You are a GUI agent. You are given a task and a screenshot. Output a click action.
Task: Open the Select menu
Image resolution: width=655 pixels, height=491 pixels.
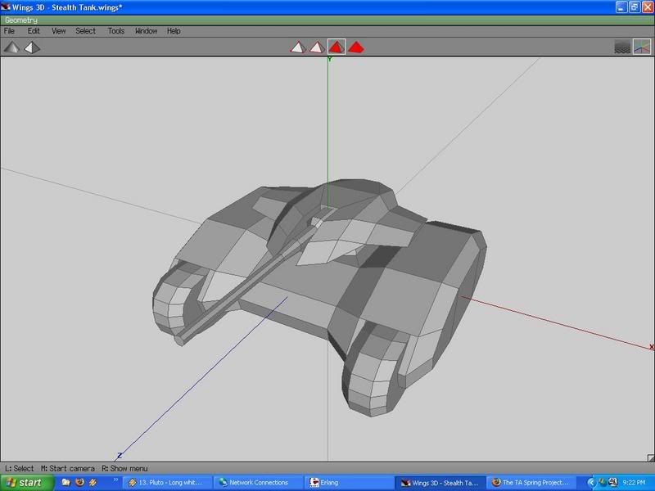[x=86, y=31]
